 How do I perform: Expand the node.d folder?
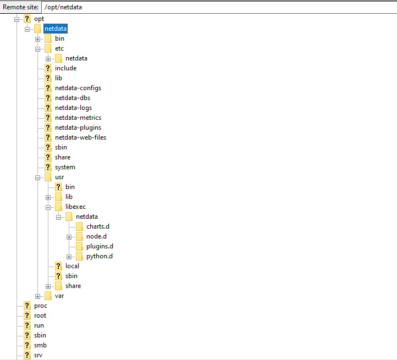pyautogui.click(x=69, y=237)
